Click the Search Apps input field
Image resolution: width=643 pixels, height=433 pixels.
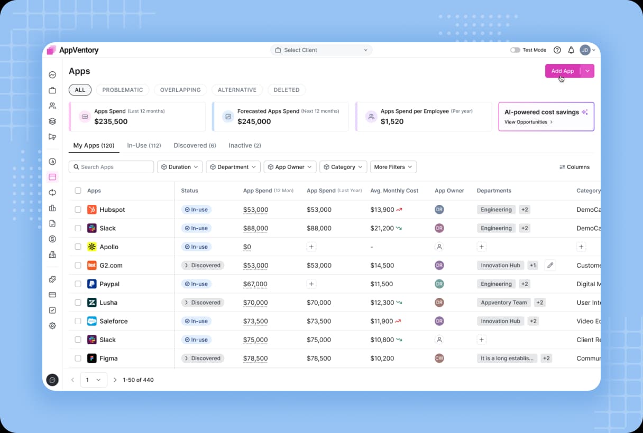111,167
